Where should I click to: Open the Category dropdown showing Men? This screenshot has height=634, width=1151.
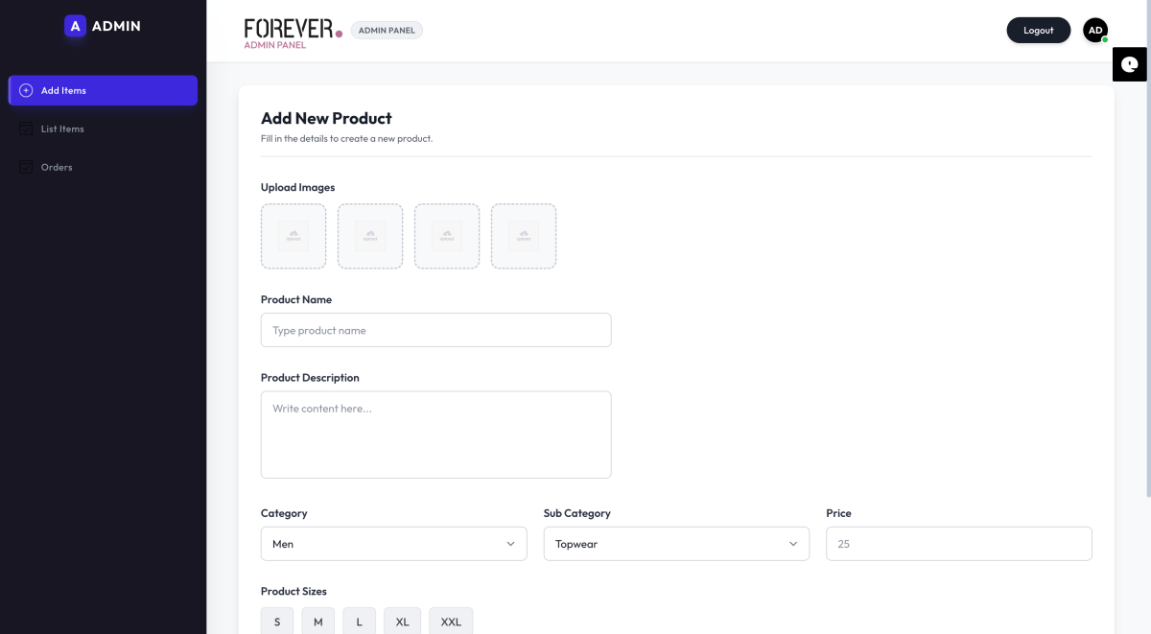[393, 544]
